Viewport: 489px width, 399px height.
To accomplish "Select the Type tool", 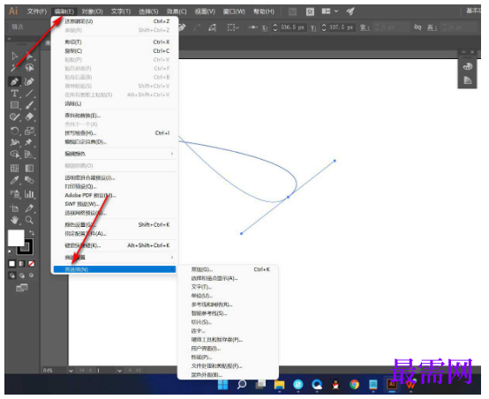I will (14, 94).
